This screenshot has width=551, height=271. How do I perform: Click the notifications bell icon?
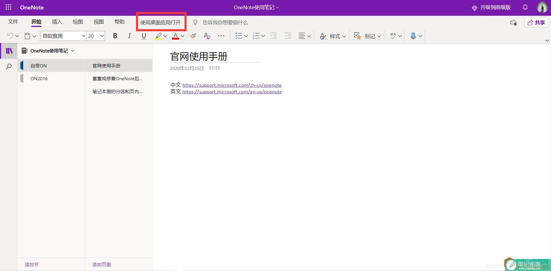[525, 7]
